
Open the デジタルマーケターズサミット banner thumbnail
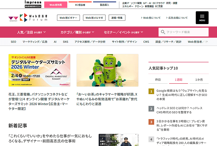pyautogui.click(x=39, y=70)
